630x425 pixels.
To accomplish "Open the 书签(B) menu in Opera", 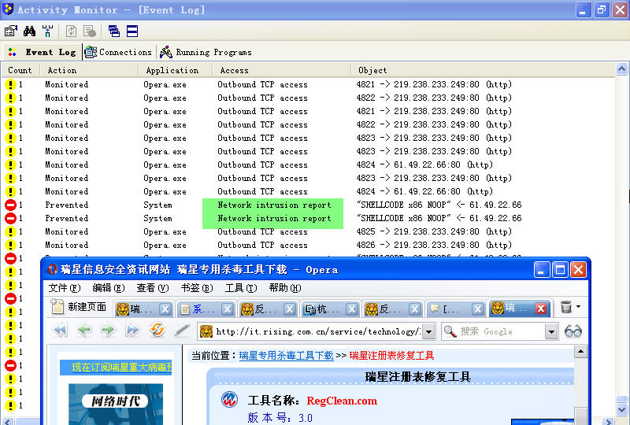I will 196,288.
